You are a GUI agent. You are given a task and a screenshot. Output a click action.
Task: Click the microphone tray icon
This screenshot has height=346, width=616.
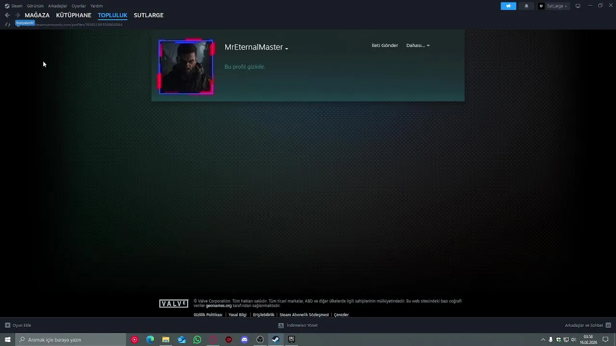tap(551, 340)
